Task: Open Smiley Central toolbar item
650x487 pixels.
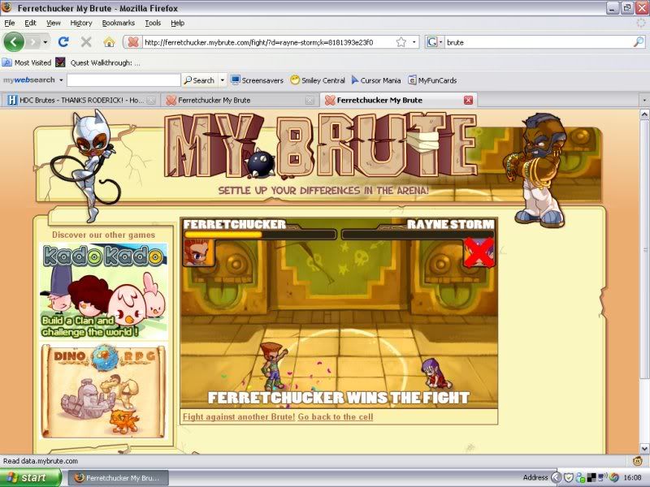Action: [318, 80]
